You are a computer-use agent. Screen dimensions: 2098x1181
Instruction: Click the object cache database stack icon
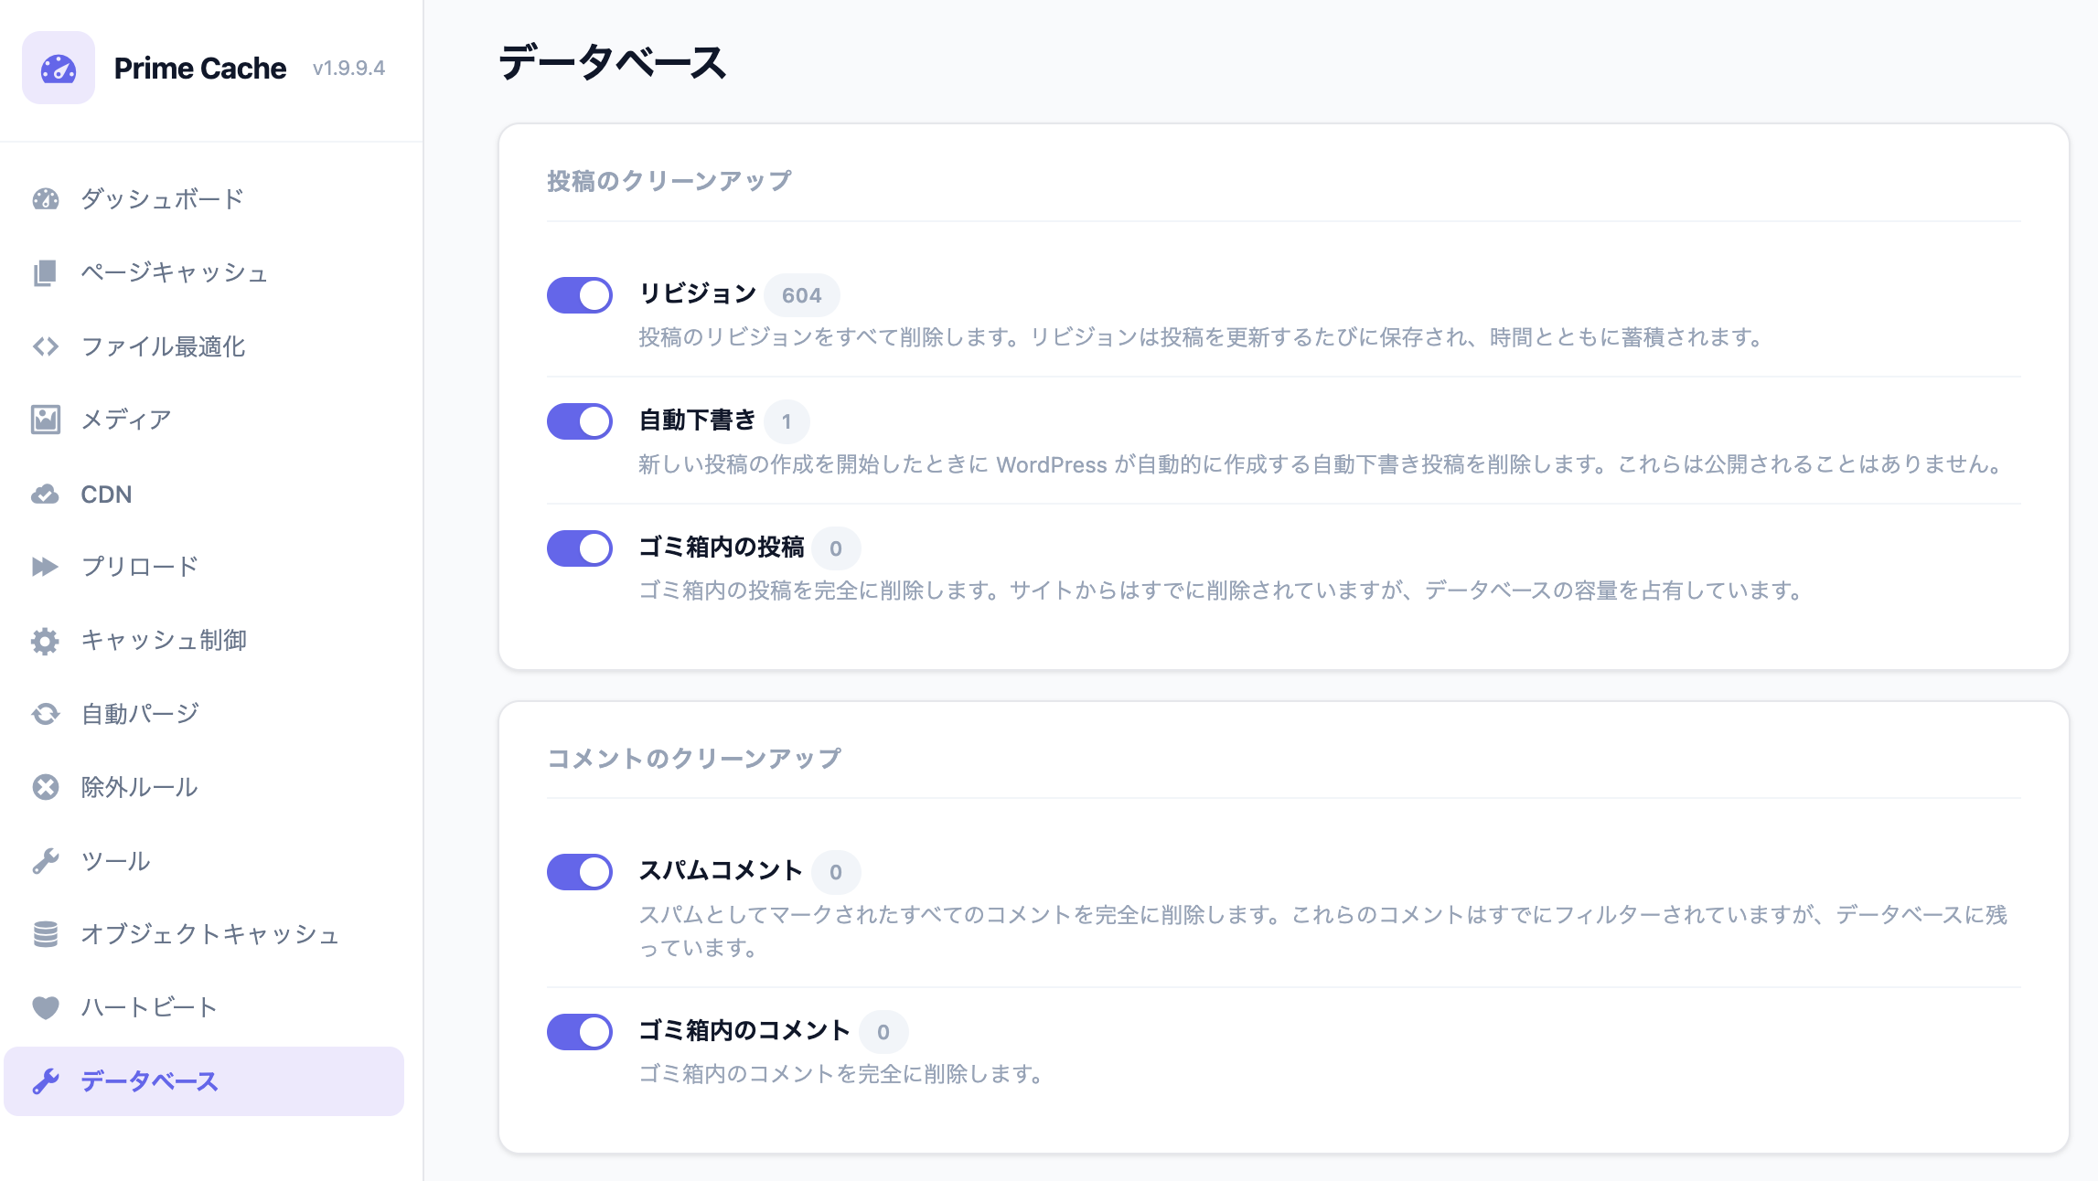pyautogui.click(x=46, y=934)
